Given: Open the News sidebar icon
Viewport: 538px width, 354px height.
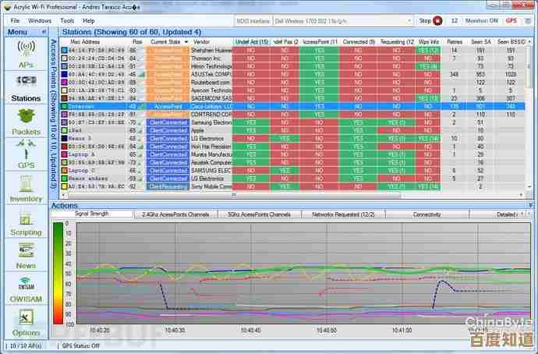Looking at the screenshot, I should 25,255.
